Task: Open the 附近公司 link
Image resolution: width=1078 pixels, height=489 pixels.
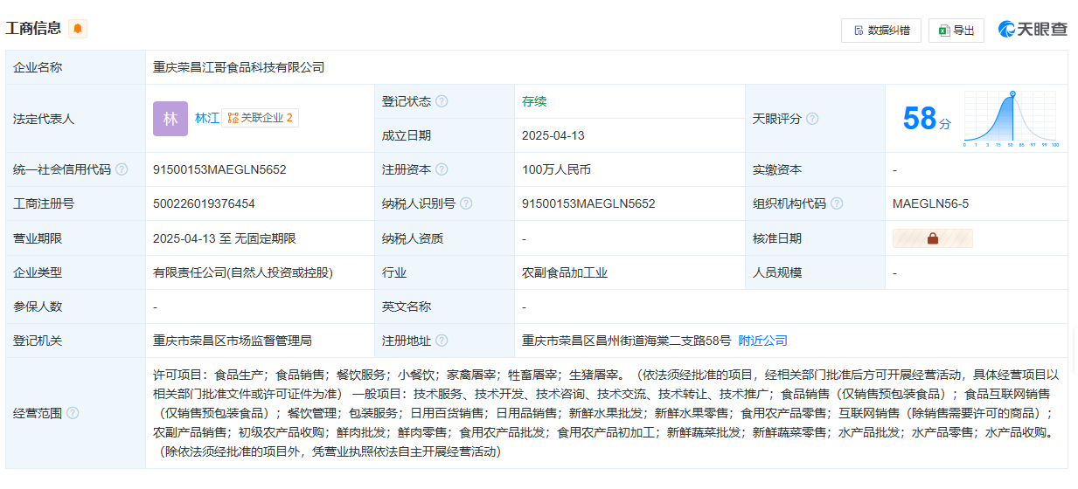Action: click(x=762, y=341)
